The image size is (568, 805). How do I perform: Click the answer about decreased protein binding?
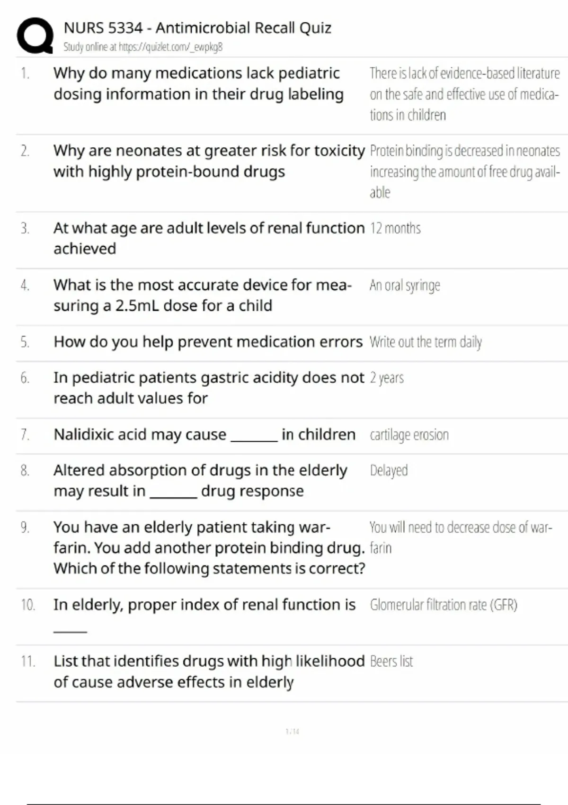464,171
